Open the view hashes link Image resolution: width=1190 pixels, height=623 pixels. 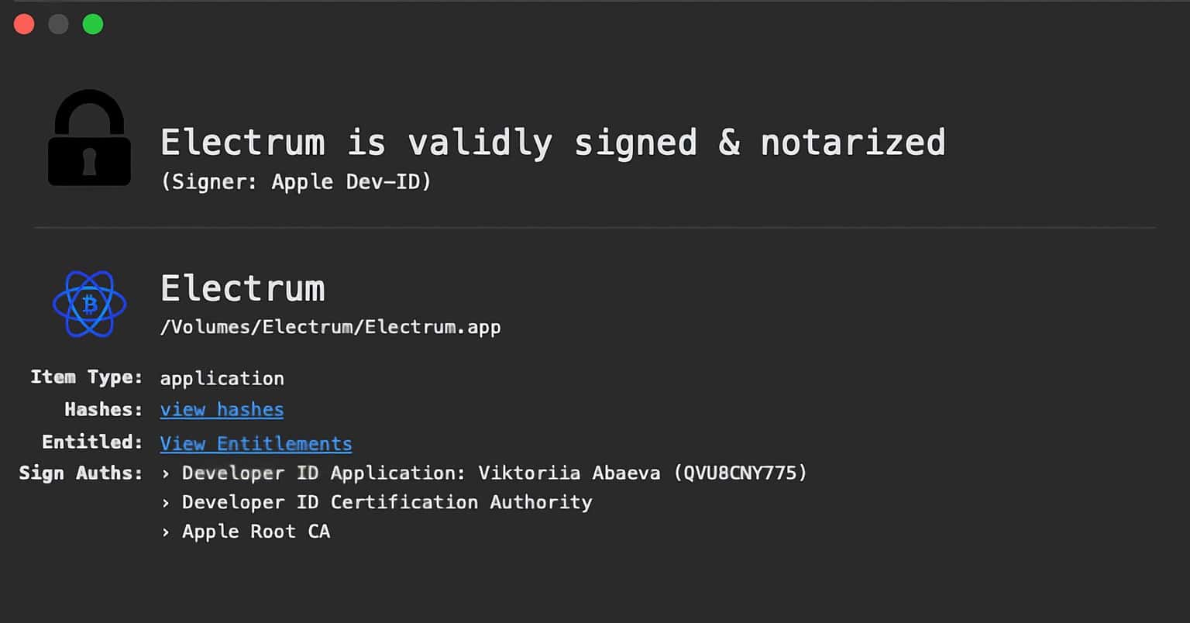click(x=222, y=409)
